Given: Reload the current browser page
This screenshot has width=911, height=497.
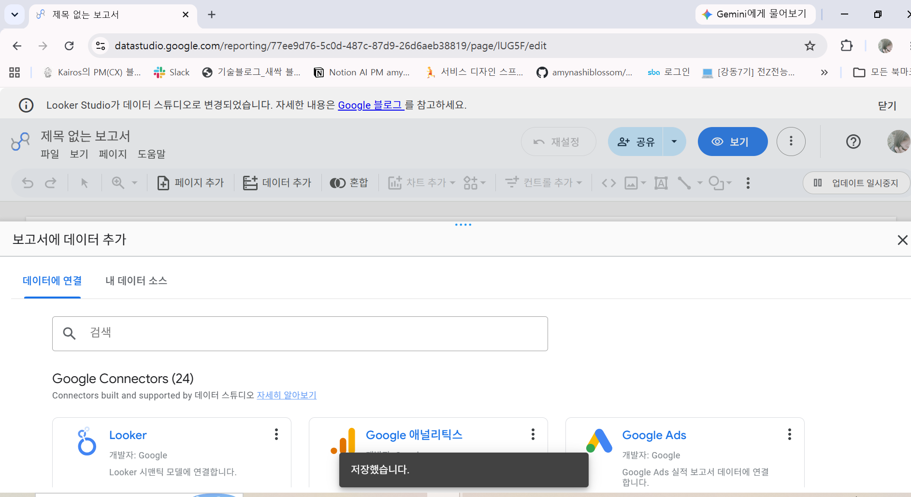Looking at the screenshot, I should click(69, 46).
